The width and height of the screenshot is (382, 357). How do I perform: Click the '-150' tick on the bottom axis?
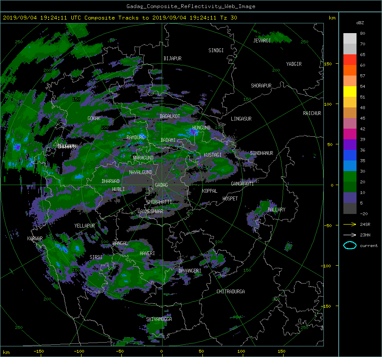pyautogui.click(x=39, y=351)
